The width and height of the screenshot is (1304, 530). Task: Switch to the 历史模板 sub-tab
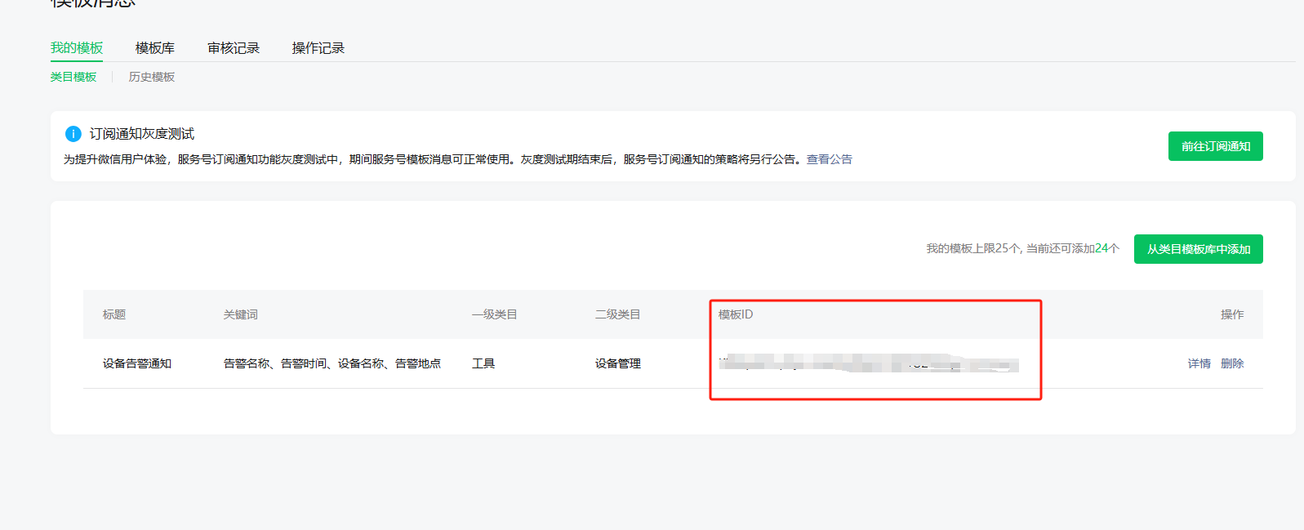pyautogui.click(x=151, y=77)
